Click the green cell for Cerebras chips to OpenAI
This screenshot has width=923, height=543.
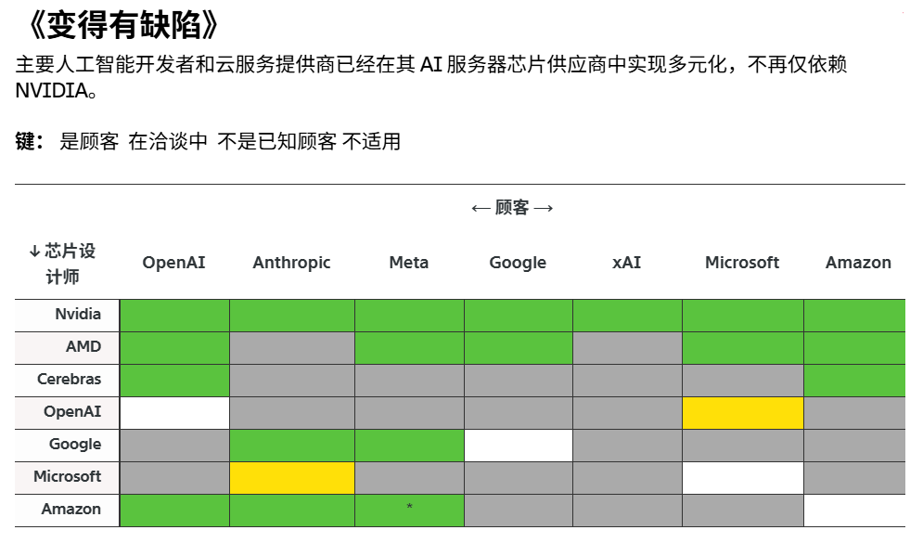tap(174, 380)
